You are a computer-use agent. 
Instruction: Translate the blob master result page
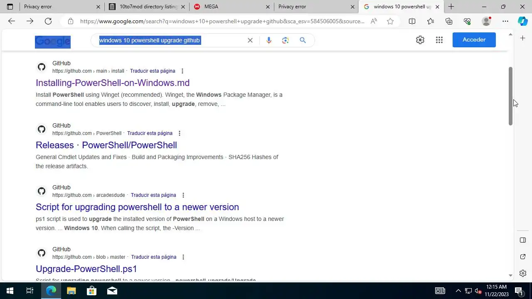click(x=154, y=257)
